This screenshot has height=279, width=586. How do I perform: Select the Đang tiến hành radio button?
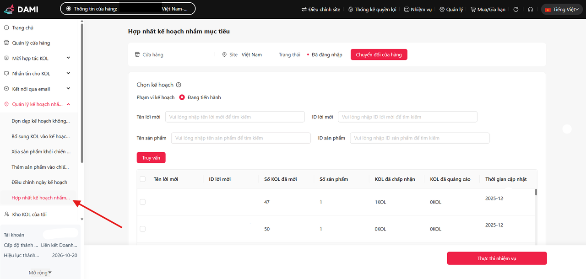(x=182, y=97)
